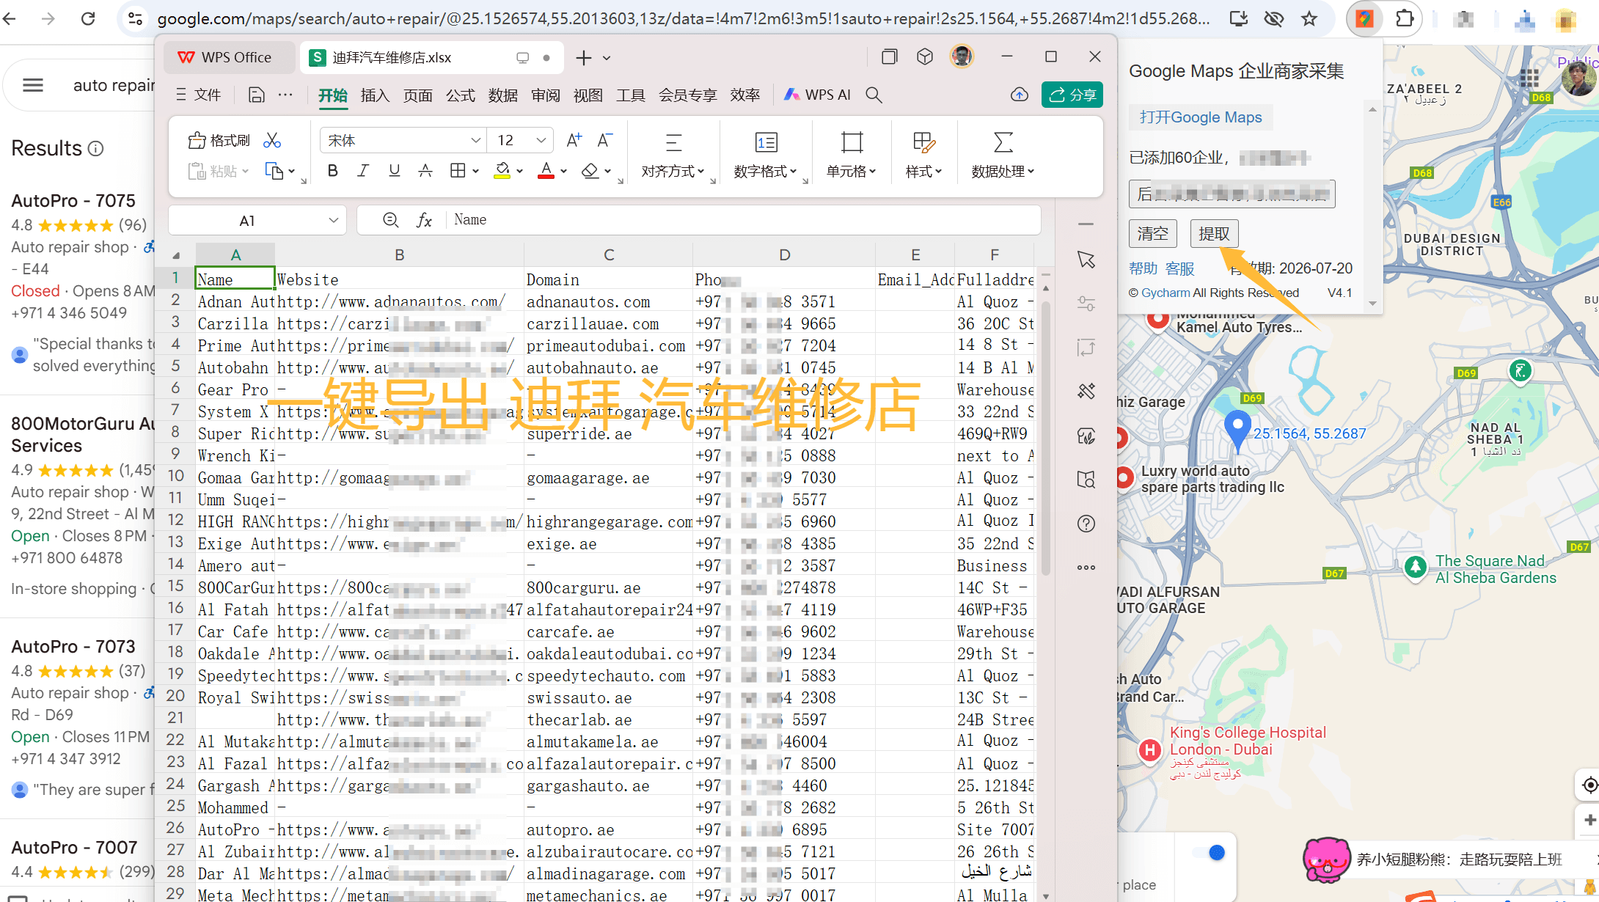Select the 迪拜汽车维修店.xlsx document tab
This screenshot has height=902, width=1599.
[432, 57]
